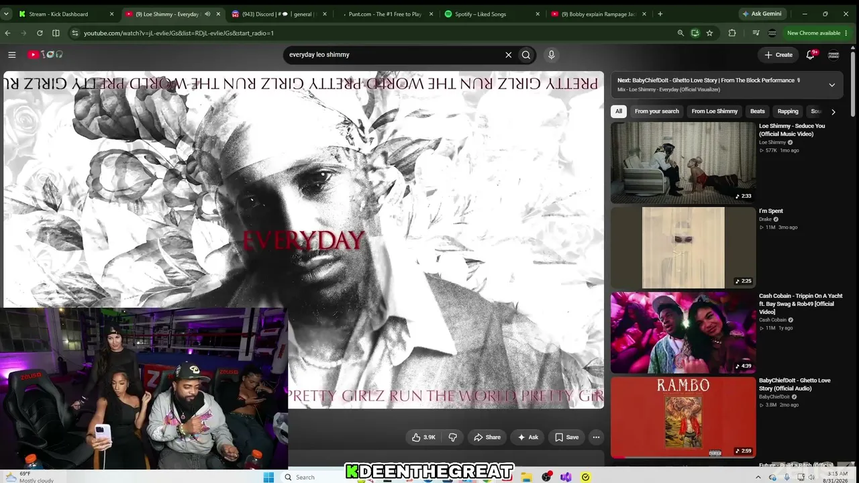Viewport: 859px width, 483px height.
Task: Select the From Loe Shimmy chip
Action: point(715,111)
